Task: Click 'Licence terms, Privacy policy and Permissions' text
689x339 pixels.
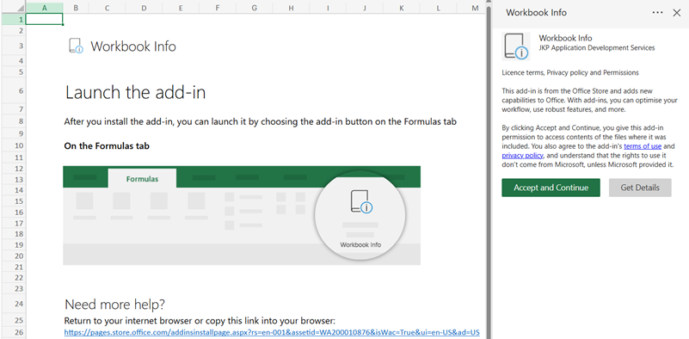Action: pyautogui.click(x=570, y=72)
